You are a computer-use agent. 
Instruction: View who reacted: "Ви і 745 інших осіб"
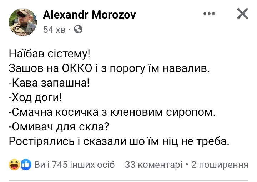[75, 165]
